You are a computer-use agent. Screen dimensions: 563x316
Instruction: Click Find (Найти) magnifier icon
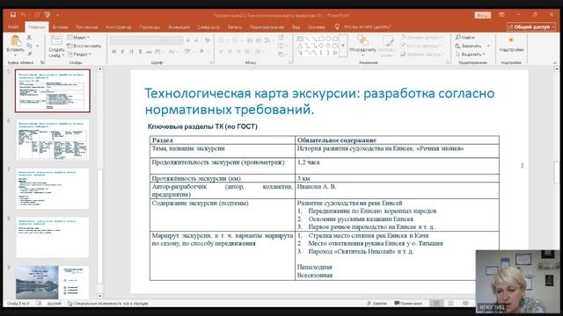tap(458, 37)
